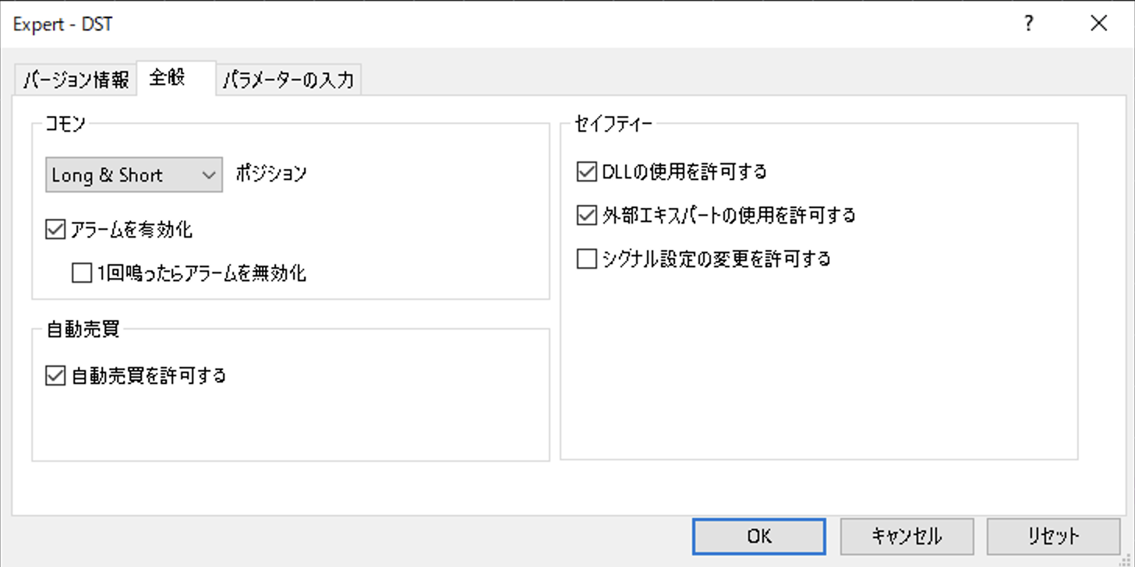Open the パラメーターの入力 tab

click(x=288, y=79)
